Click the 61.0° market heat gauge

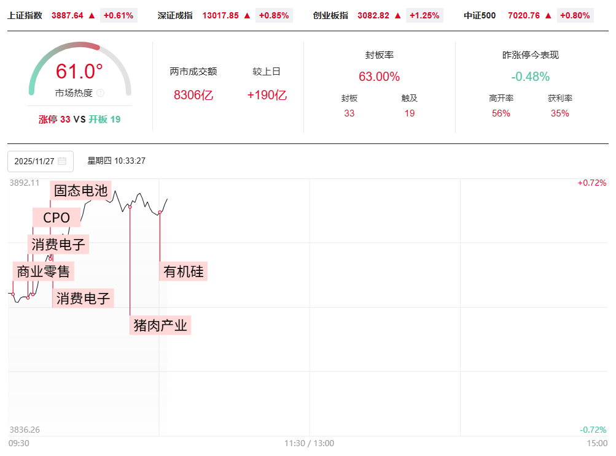coord(79,72)
